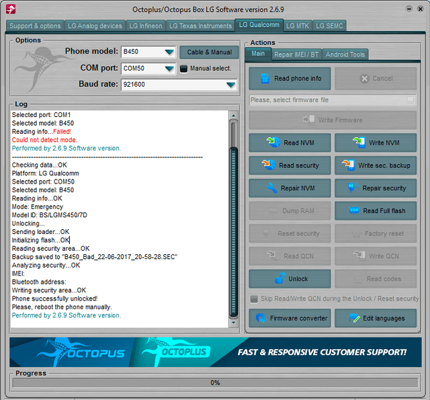Click the Factory reset button

pos(376,233)
